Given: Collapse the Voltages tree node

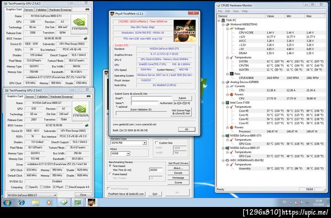Looking at the screenshot, I should [227, 29].
